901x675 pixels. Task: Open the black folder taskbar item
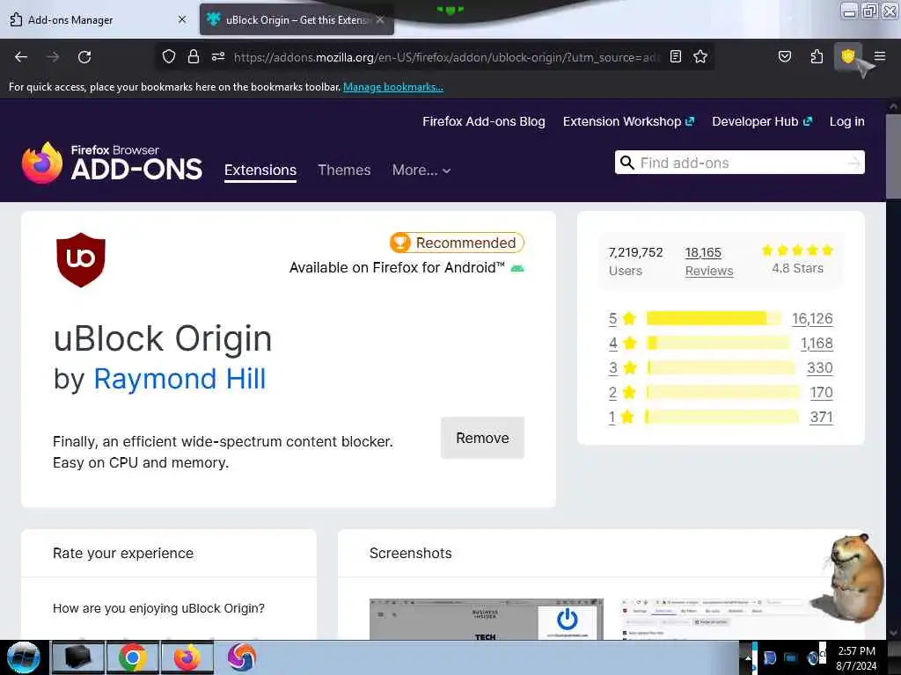point(78,657)
